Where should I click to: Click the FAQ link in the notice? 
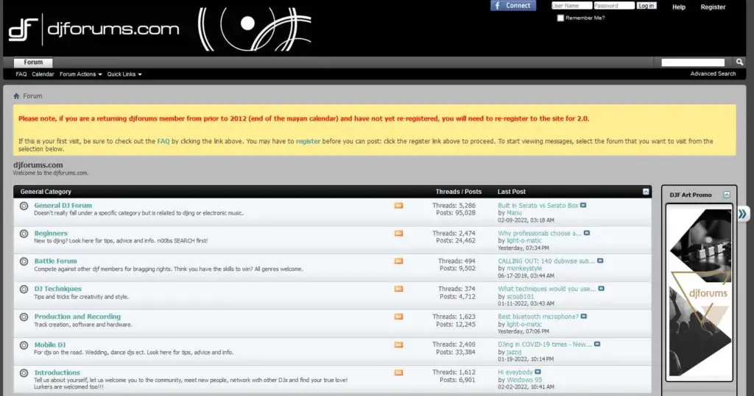coord(163,142)
